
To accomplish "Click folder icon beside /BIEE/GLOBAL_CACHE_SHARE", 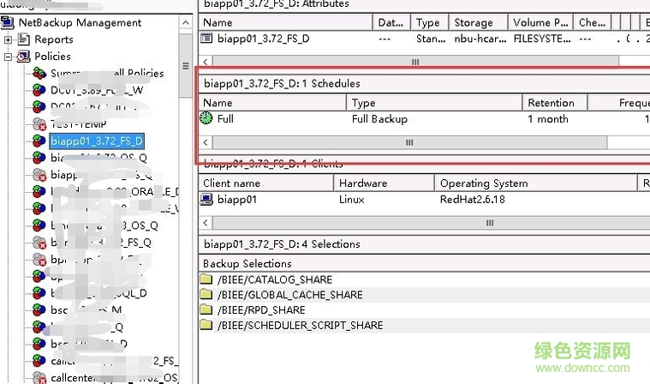I will tap(206, 294).
